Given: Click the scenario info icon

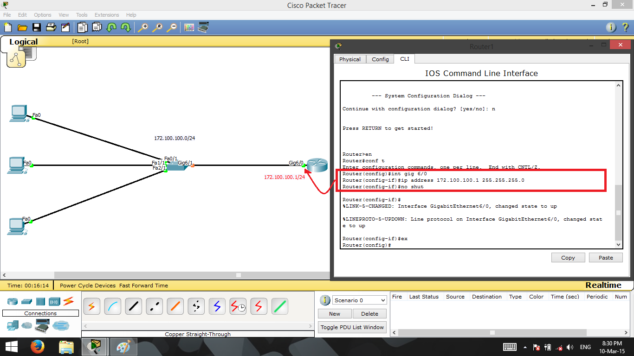Looking at the screenshot, I should [x=325, y=300].
